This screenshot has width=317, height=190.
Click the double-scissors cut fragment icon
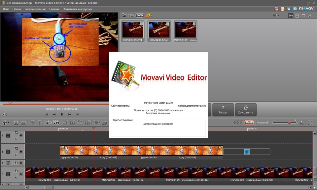click(x=23, y=122)
